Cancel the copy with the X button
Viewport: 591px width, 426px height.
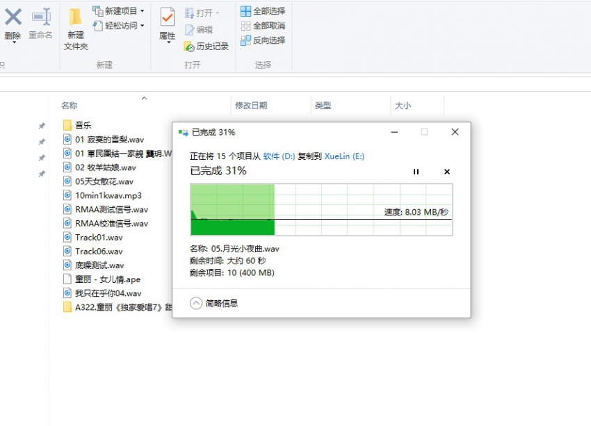446,172
